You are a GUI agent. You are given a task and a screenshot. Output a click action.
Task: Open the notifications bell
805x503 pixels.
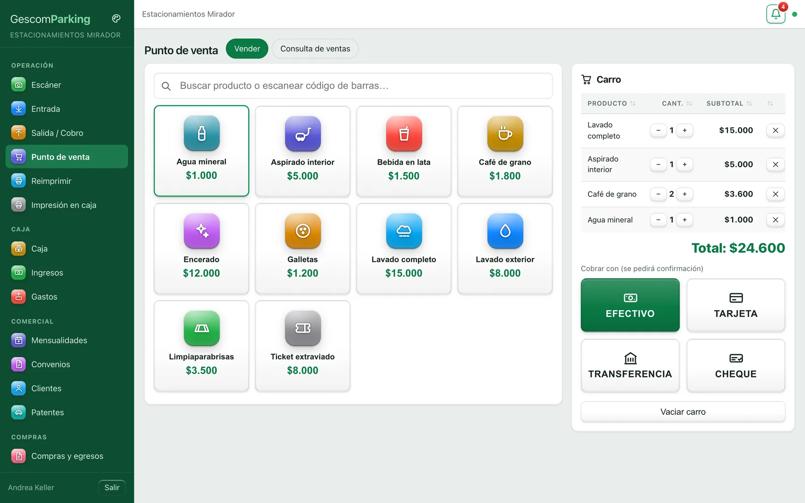click(776, 14)
